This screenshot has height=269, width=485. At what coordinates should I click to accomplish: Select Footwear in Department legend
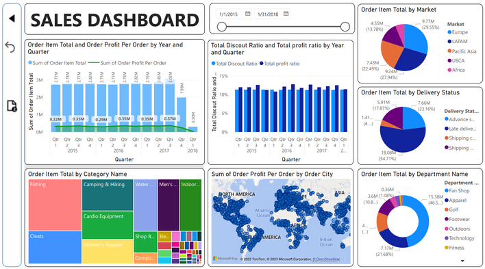457,219
